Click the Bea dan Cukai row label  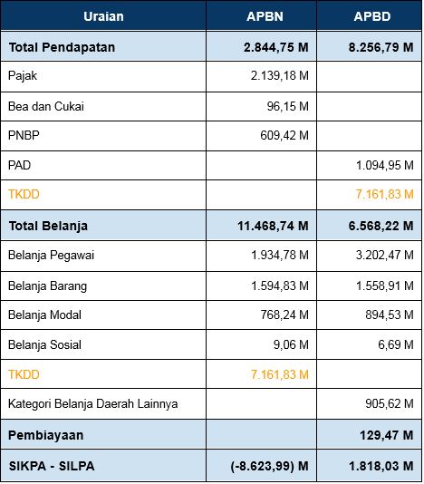(46, 106)
